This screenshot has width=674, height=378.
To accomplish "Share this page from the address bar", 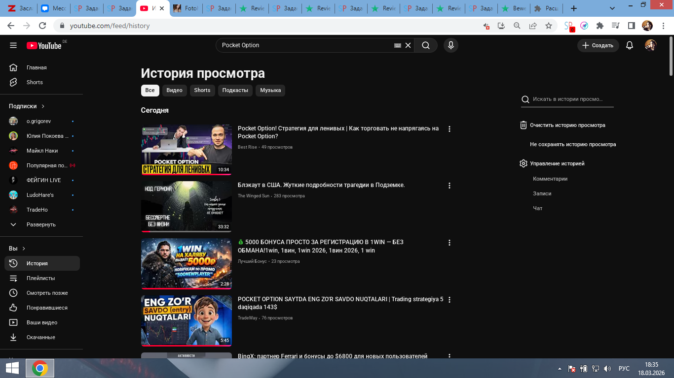I will (x=533, y=26).
